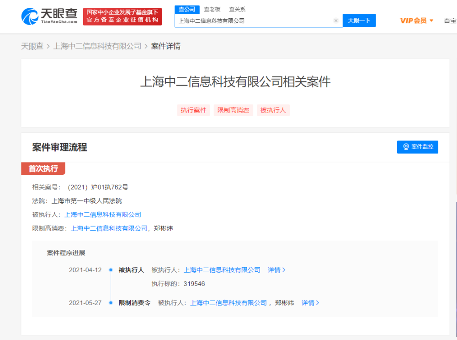This screenshot has height=340, width=457.
Task: Switch to the 查老板 tab
Action: tap(212, 9)
